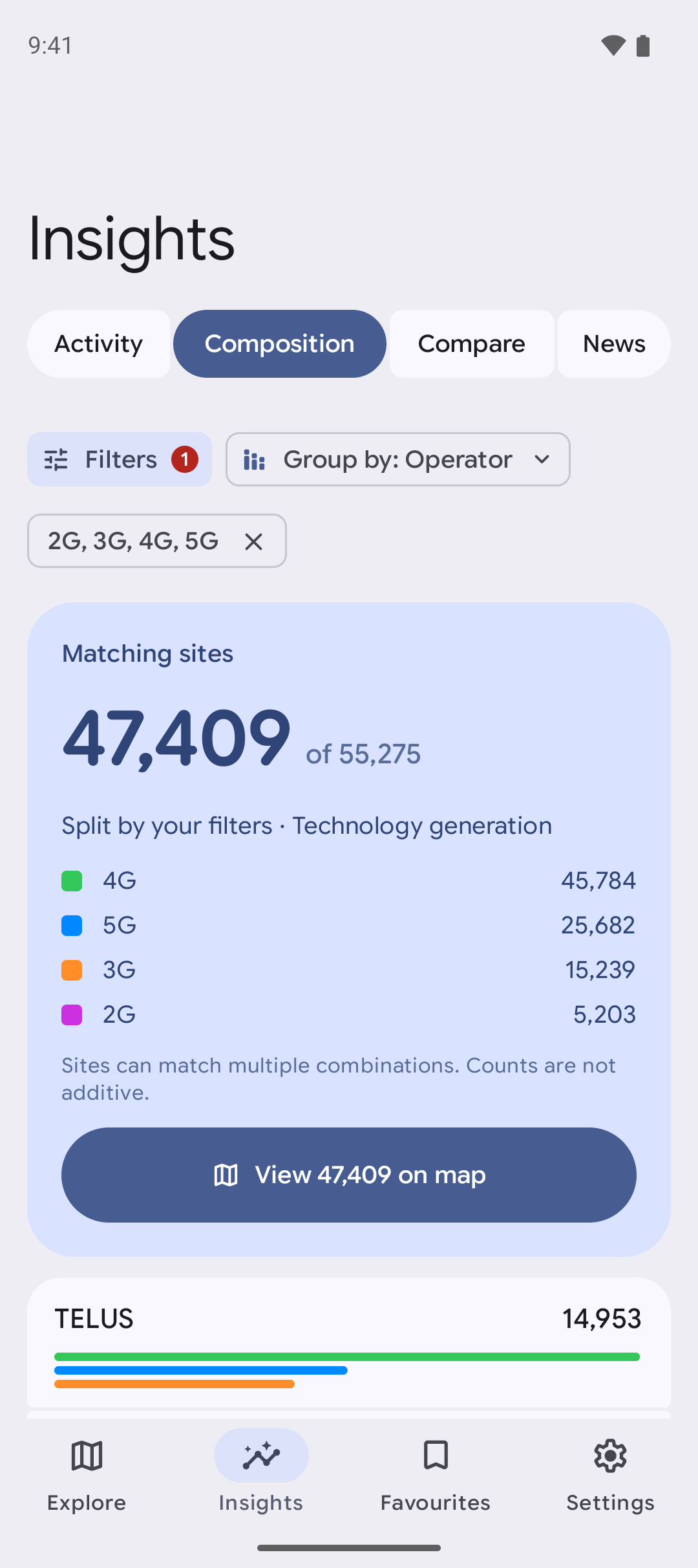Open the Favourites bookmark icon
This screenshot has width=698, height=1568.
[x=436, y=1455]
